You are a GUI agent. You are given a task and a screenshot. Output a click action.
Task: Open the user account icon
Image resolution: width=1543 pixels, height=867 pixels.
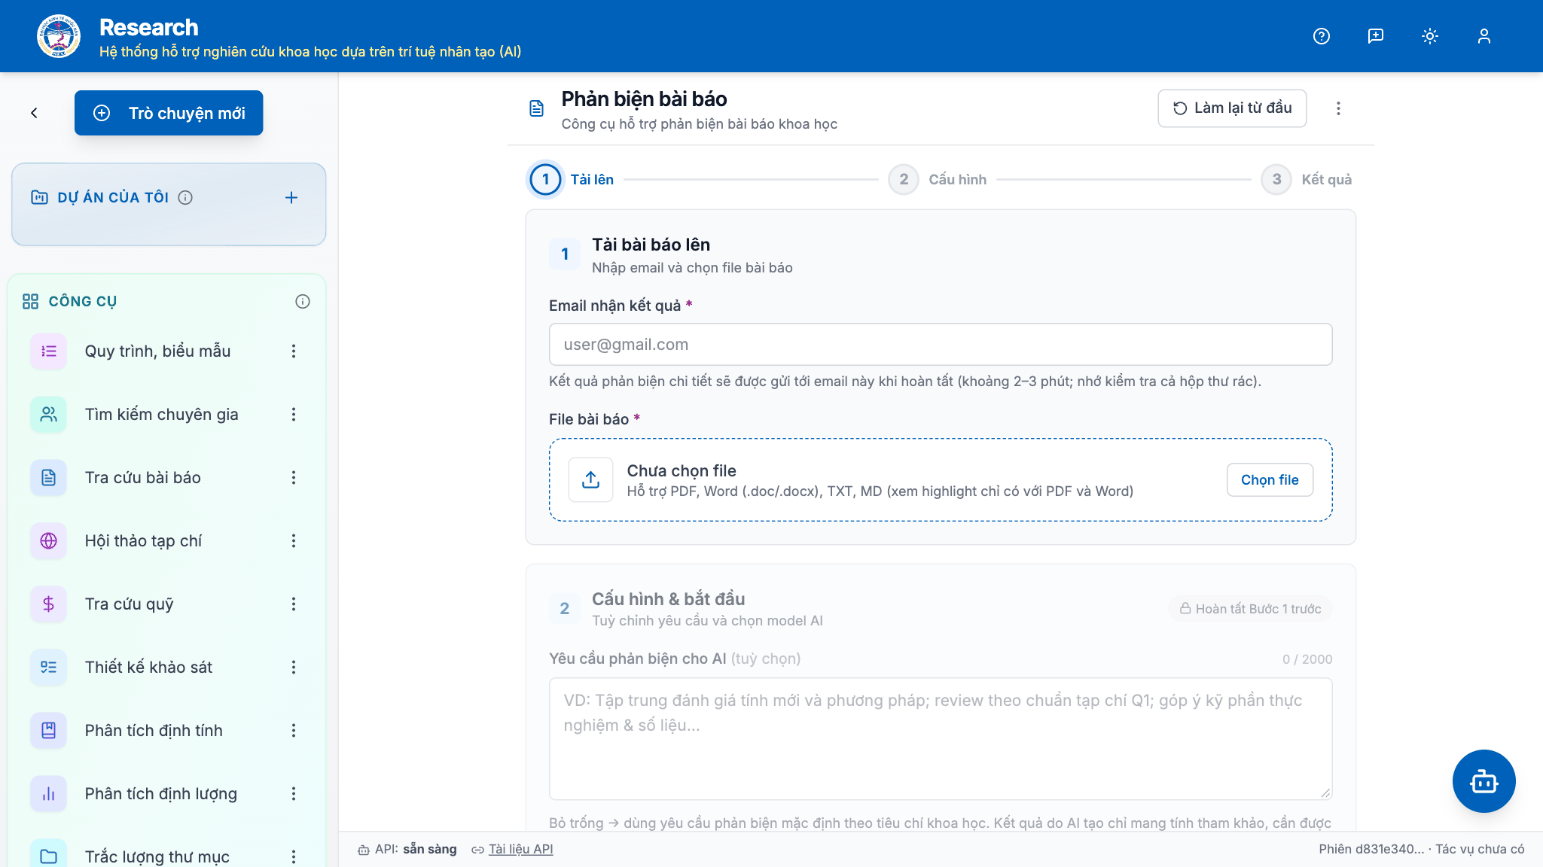(x=1484, y=36)
